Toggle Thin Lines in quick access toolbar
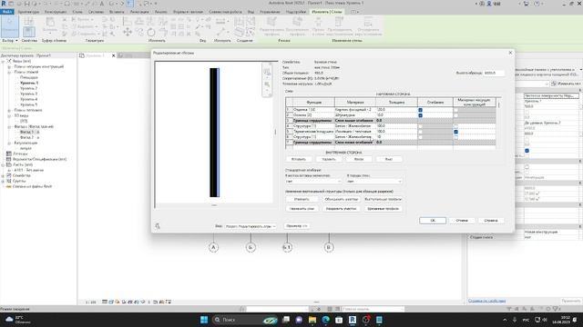This screenshot has height=327, width=583. (x=129, y=4)
